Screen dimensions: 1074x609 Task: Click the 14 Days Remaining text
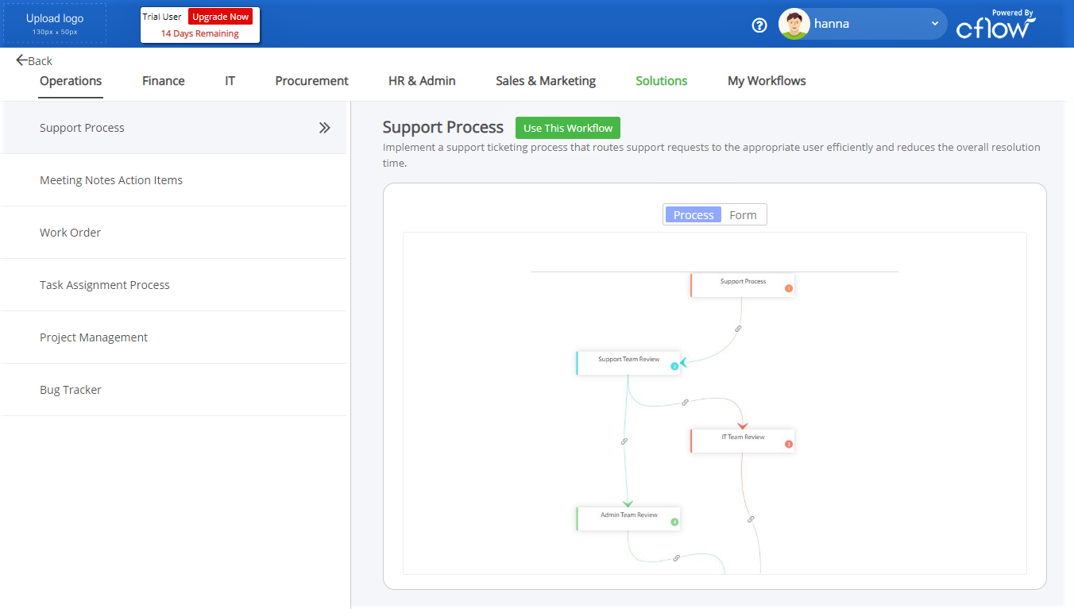click(x=200, y=33)
